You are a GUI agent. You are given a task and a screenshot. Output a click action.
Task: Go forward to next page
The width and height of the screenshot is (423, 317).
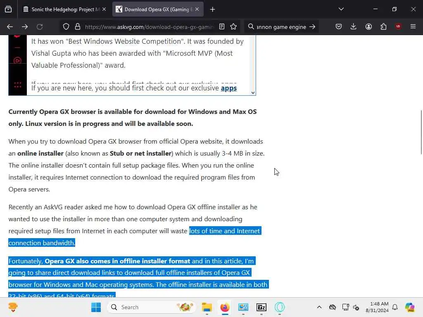coord(25,27)
